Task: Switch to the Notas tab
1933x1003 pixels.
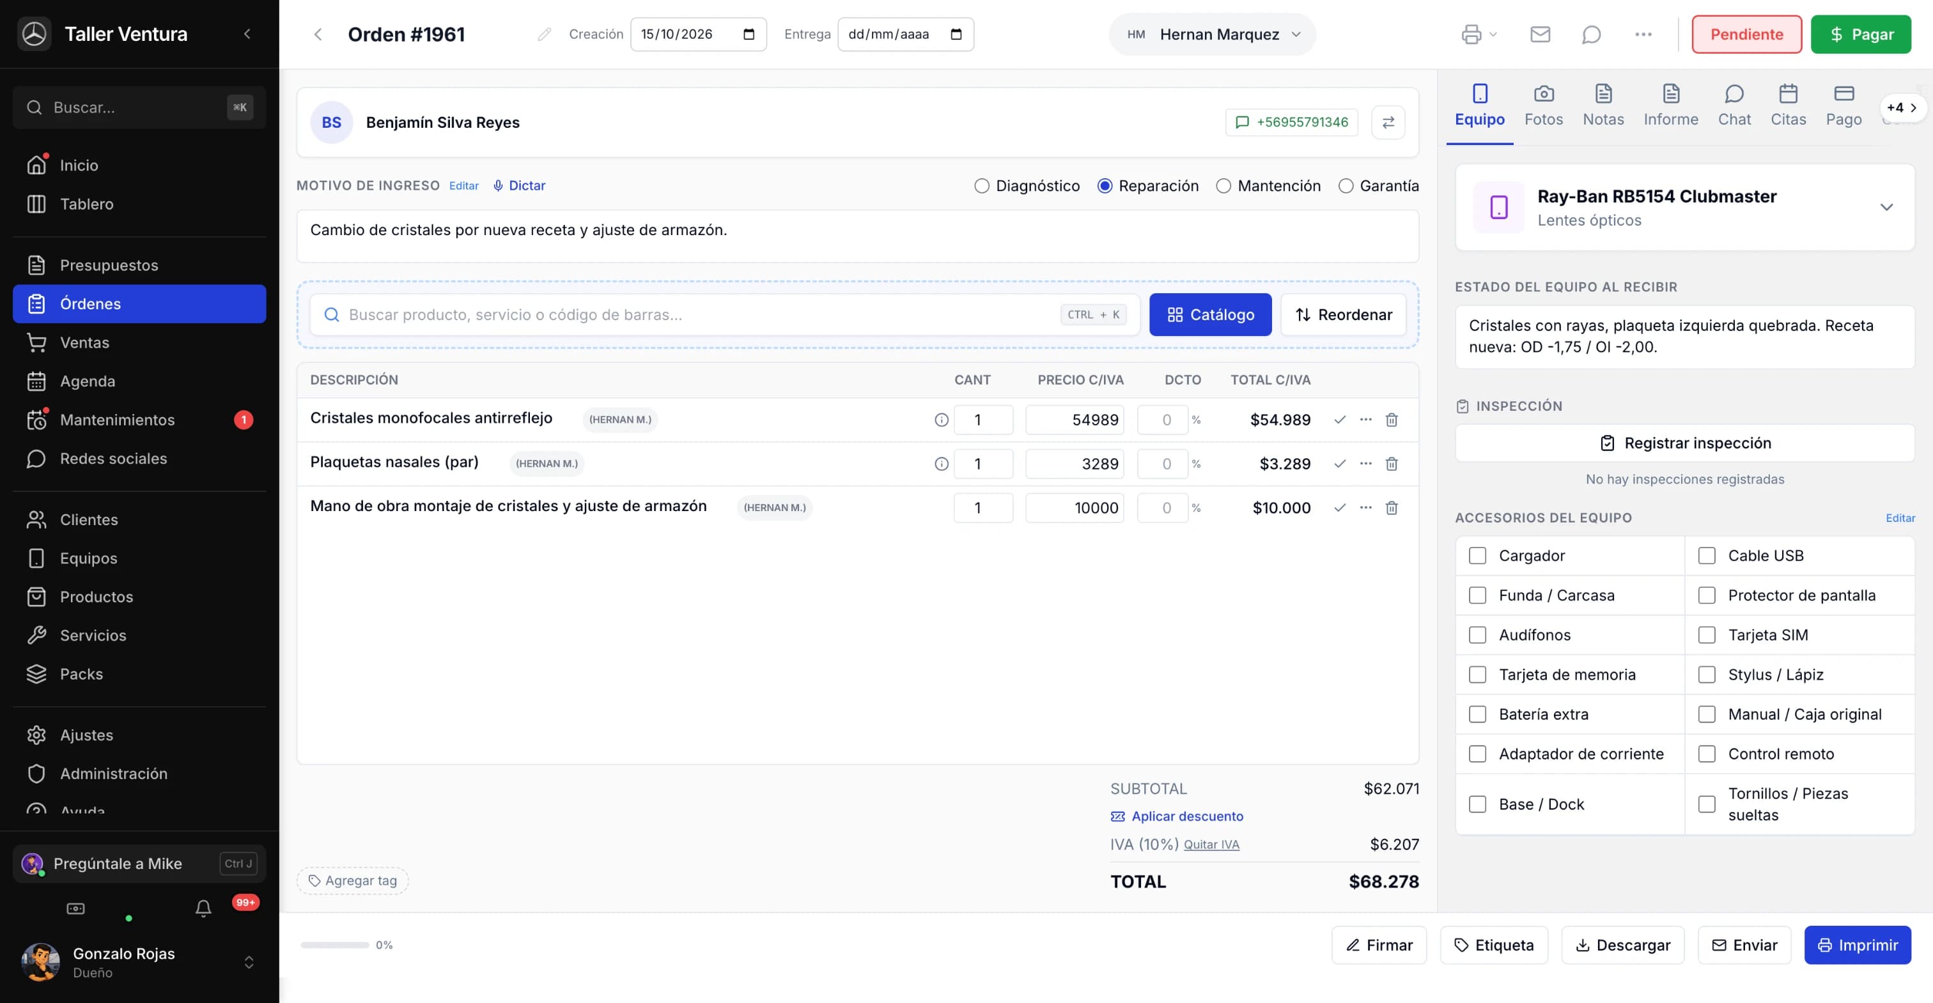Action: (x=1603, y=106)
